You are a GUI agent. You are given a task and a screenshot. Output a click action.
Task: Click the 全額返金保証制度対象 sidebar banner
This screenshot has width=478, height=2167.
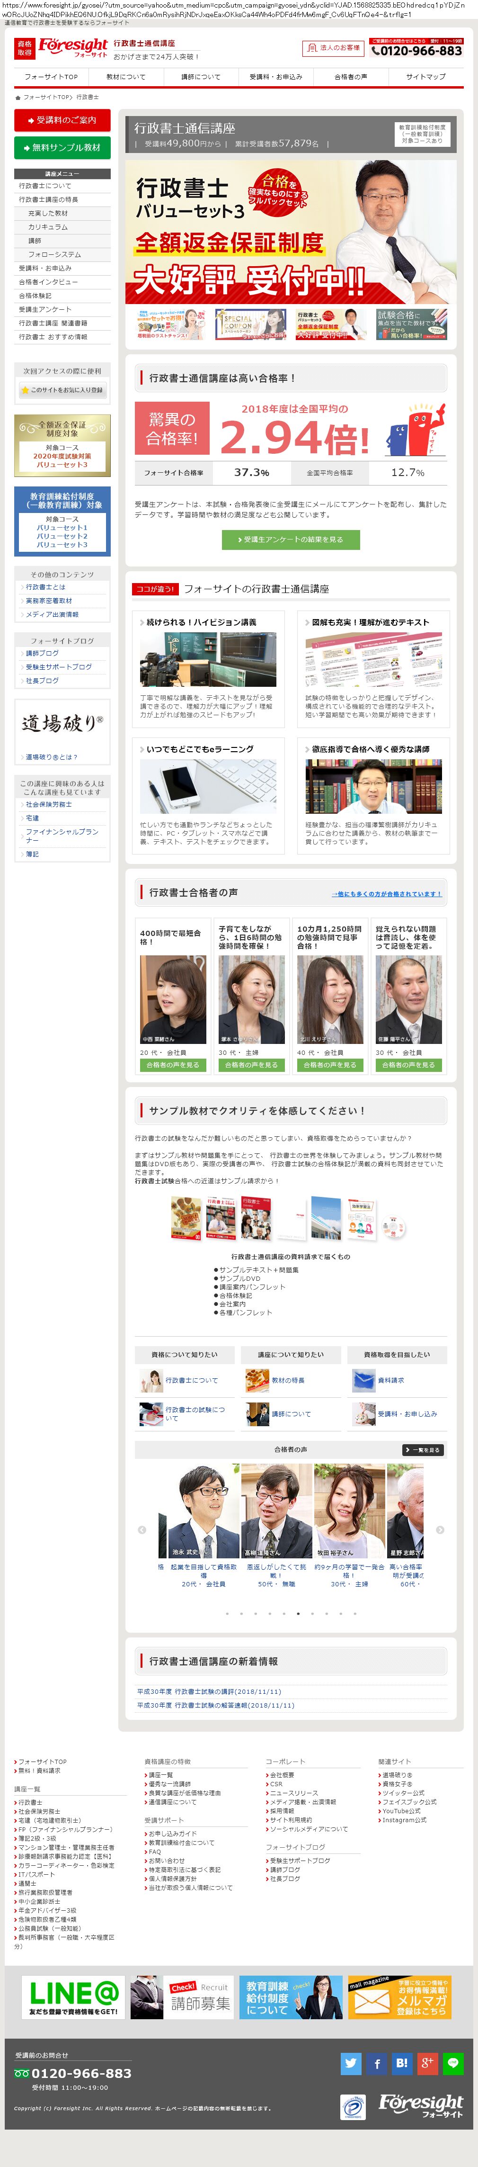click(x=62, y=446)
